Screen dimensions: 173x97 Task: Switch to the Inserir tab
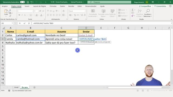27,6
